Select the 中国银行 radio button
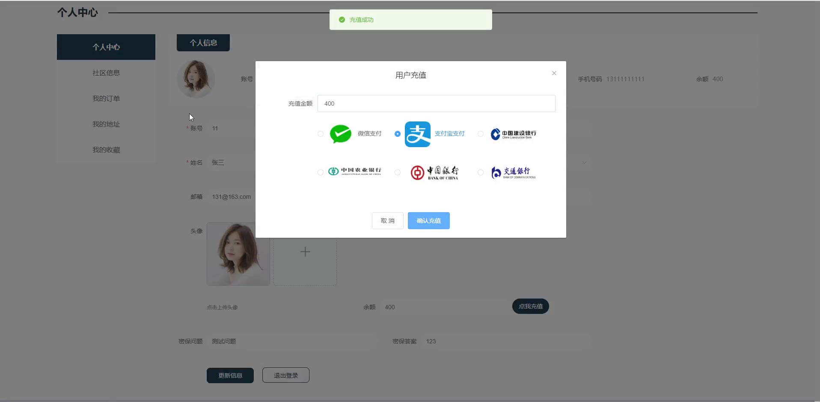 [398, 172]
